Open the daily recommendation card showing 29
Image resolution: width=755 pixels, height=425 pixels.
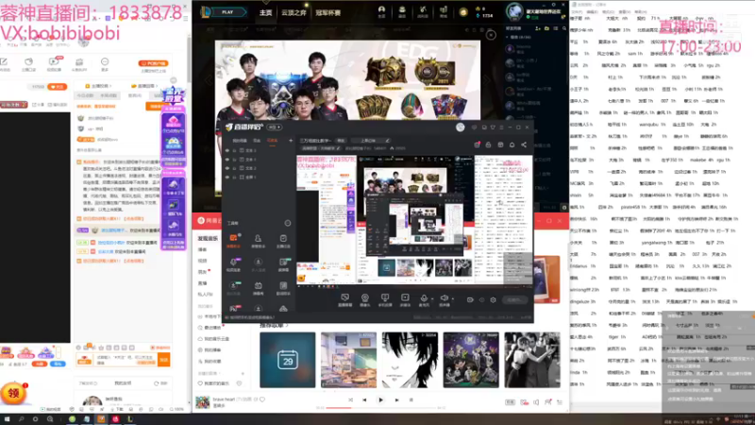coord(288,360)
